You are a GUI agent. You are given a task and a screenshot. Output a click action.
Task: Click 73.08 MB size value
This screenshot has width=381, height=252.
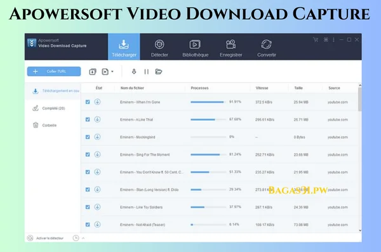click(301, 225)
